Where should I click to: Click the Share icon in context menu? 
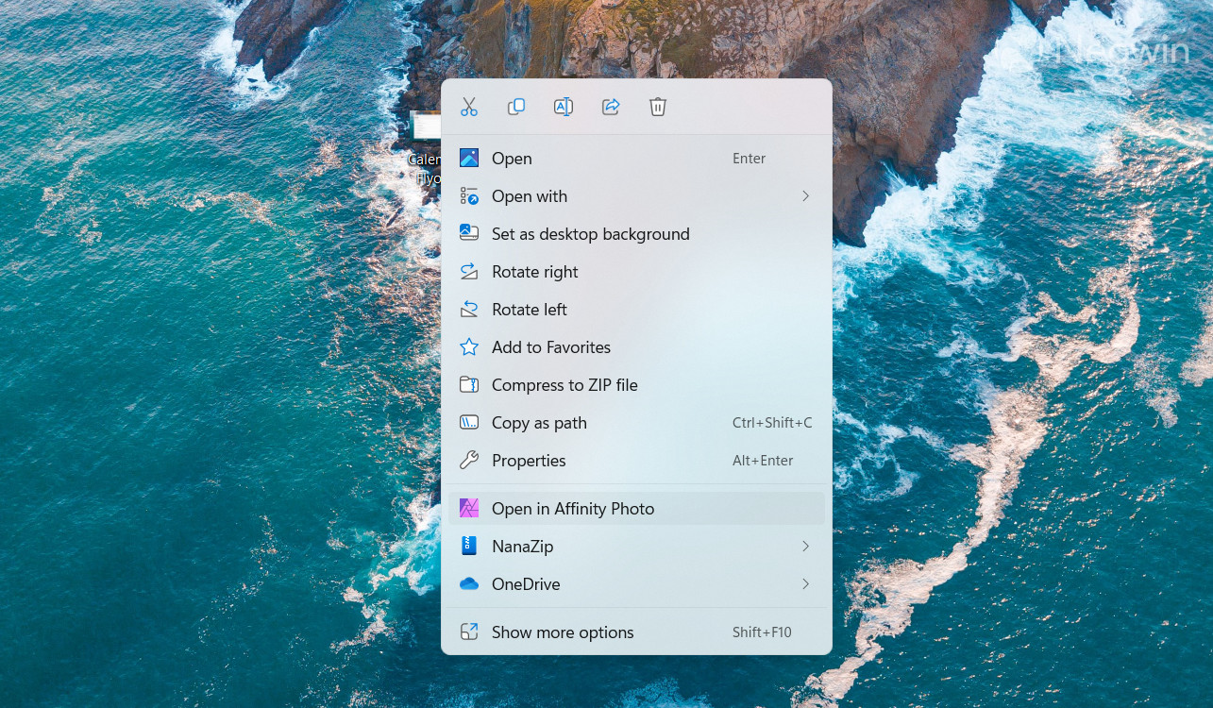click(611, 107)
